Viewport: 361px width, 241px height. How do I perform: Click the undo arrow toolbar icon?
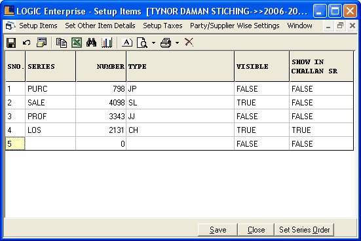coord(26,43)
